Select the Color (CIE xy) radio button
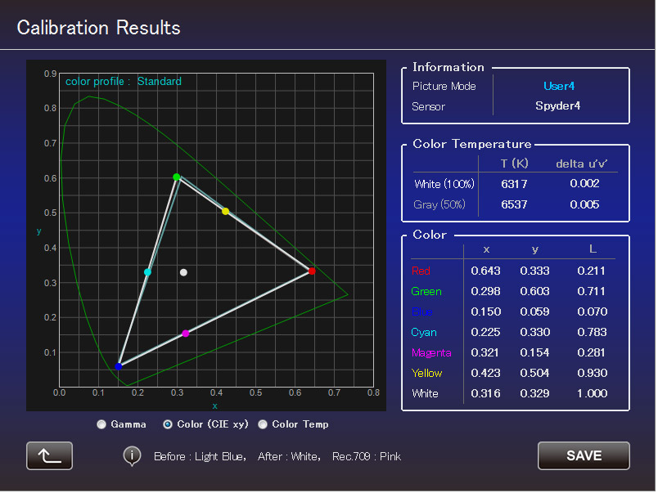658x493 pixels. pos(168,424)
